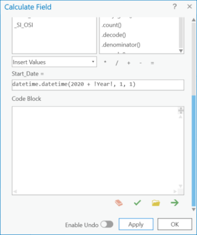Click the OK button
197x235 pixels.
(175, 224)
